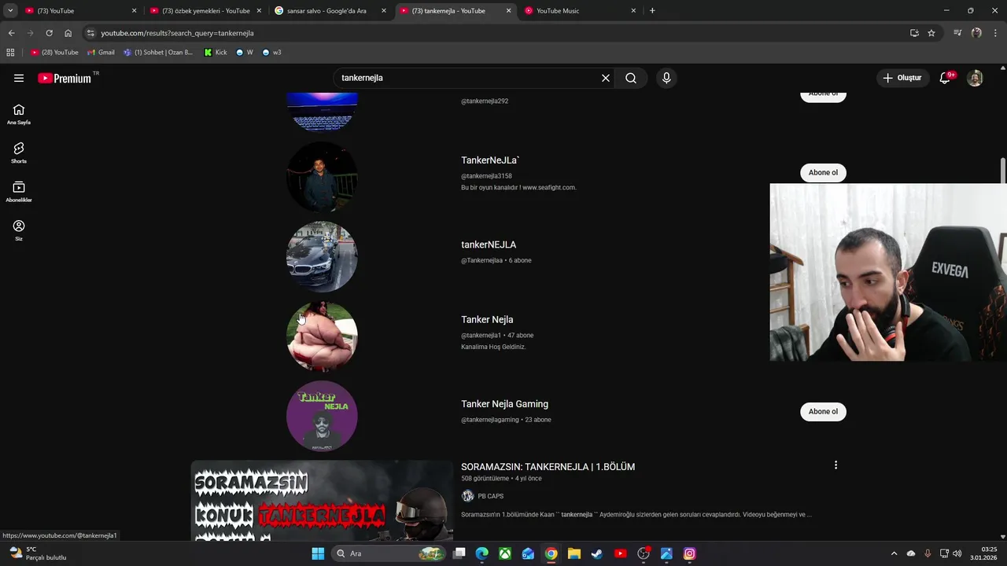Open the Siz sidebar section
This screenshot has height=566, width=1007.
(19, 230)
